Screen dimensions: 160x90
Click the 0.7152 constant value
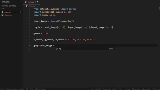tap(81, 39)
